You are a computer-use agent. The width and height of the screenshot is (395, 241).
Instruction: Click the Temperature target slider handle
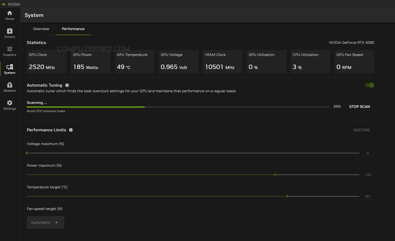tap(287, 196)
